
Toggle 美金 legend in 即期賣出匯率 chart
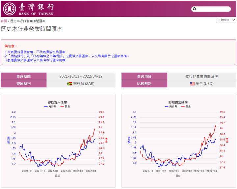186,107
